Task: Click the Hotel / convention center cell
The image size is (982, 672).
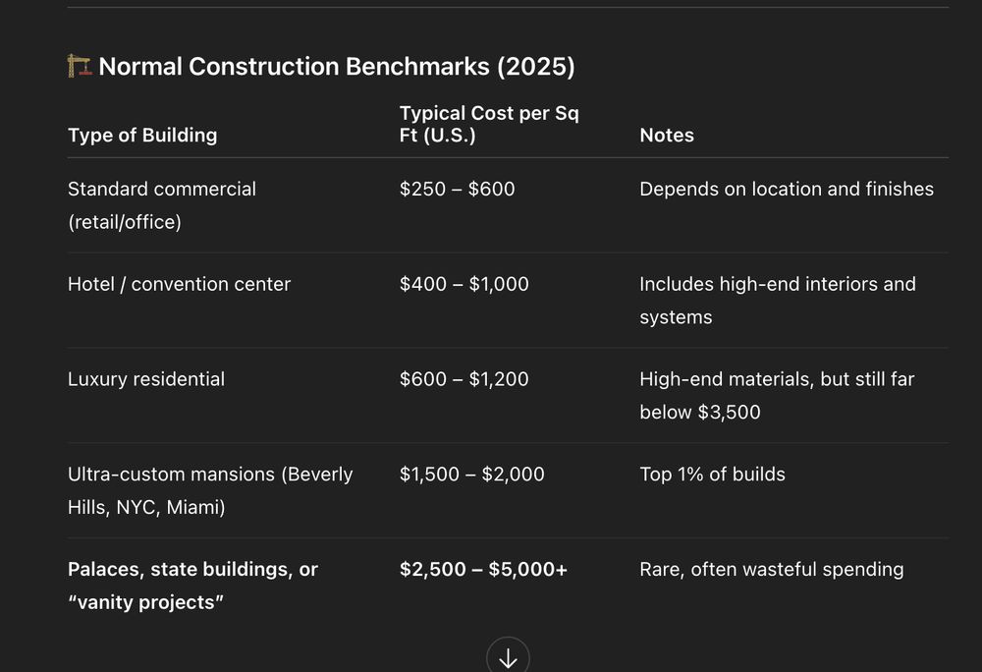Action: (180, 284)
